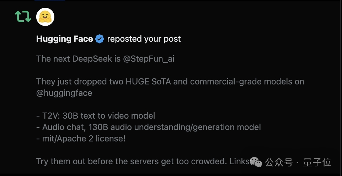Select the blue active tab indicator at top

(50, 0)
